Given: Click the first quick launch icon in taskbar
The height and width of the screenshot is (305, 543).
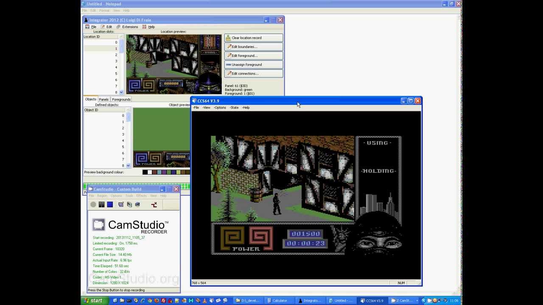Looking at the screenshot, I should 115,301.
